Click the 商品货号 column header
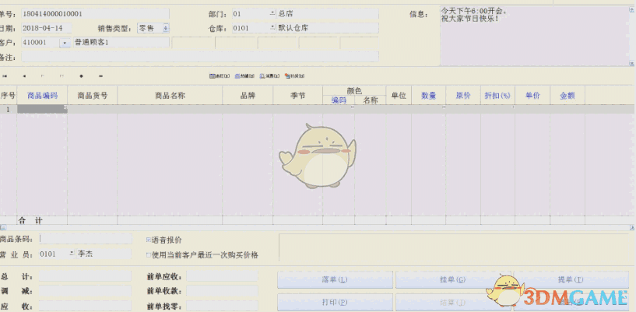 (93, 96)
